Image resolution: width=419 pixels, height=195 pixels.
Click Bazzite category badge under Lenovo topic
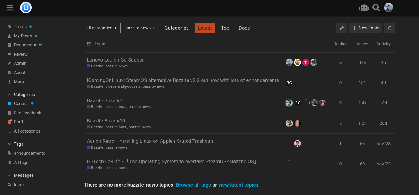95,66
